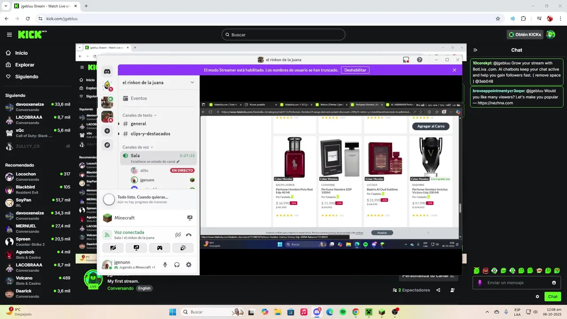The width and height of the screenshot is (567, 319).
Task: Select the Sala voice channel
Action: [159, 158]
